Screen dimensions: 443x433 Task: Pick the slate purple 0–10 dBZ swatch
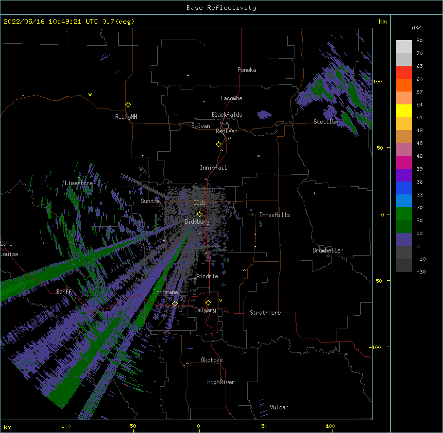click(x=404, y=240)
